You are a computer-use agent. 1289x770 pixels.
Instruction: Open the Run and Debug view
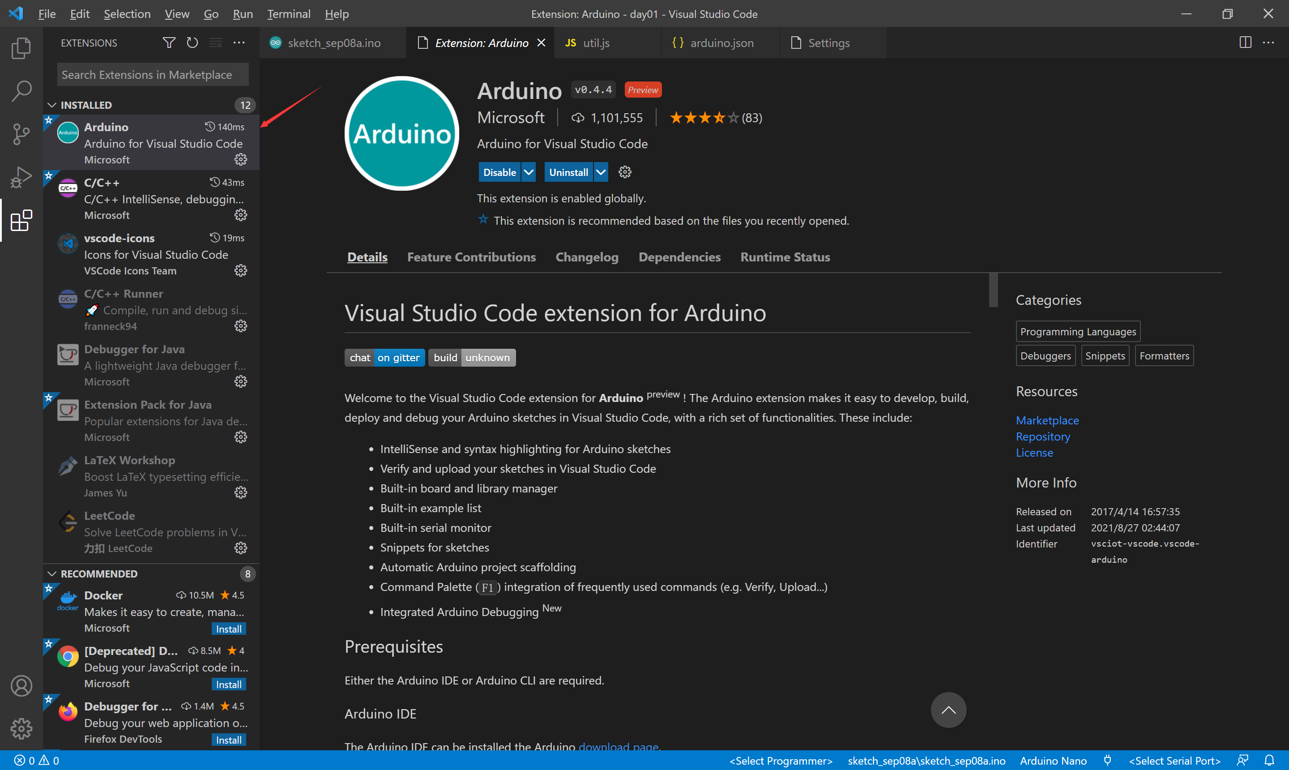pos(21,177)
